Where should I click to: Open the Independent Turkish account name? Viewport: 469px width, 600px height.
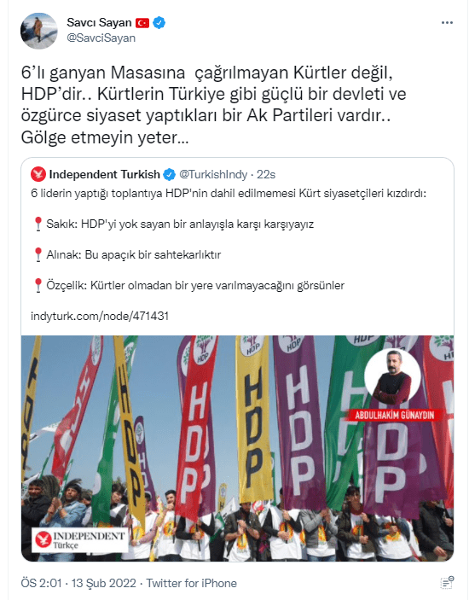tap(104, 174)
